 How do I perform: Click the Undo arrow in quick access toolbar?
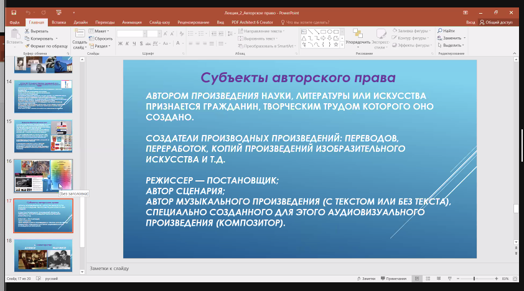pyautogui.click(x=28, y=12)
